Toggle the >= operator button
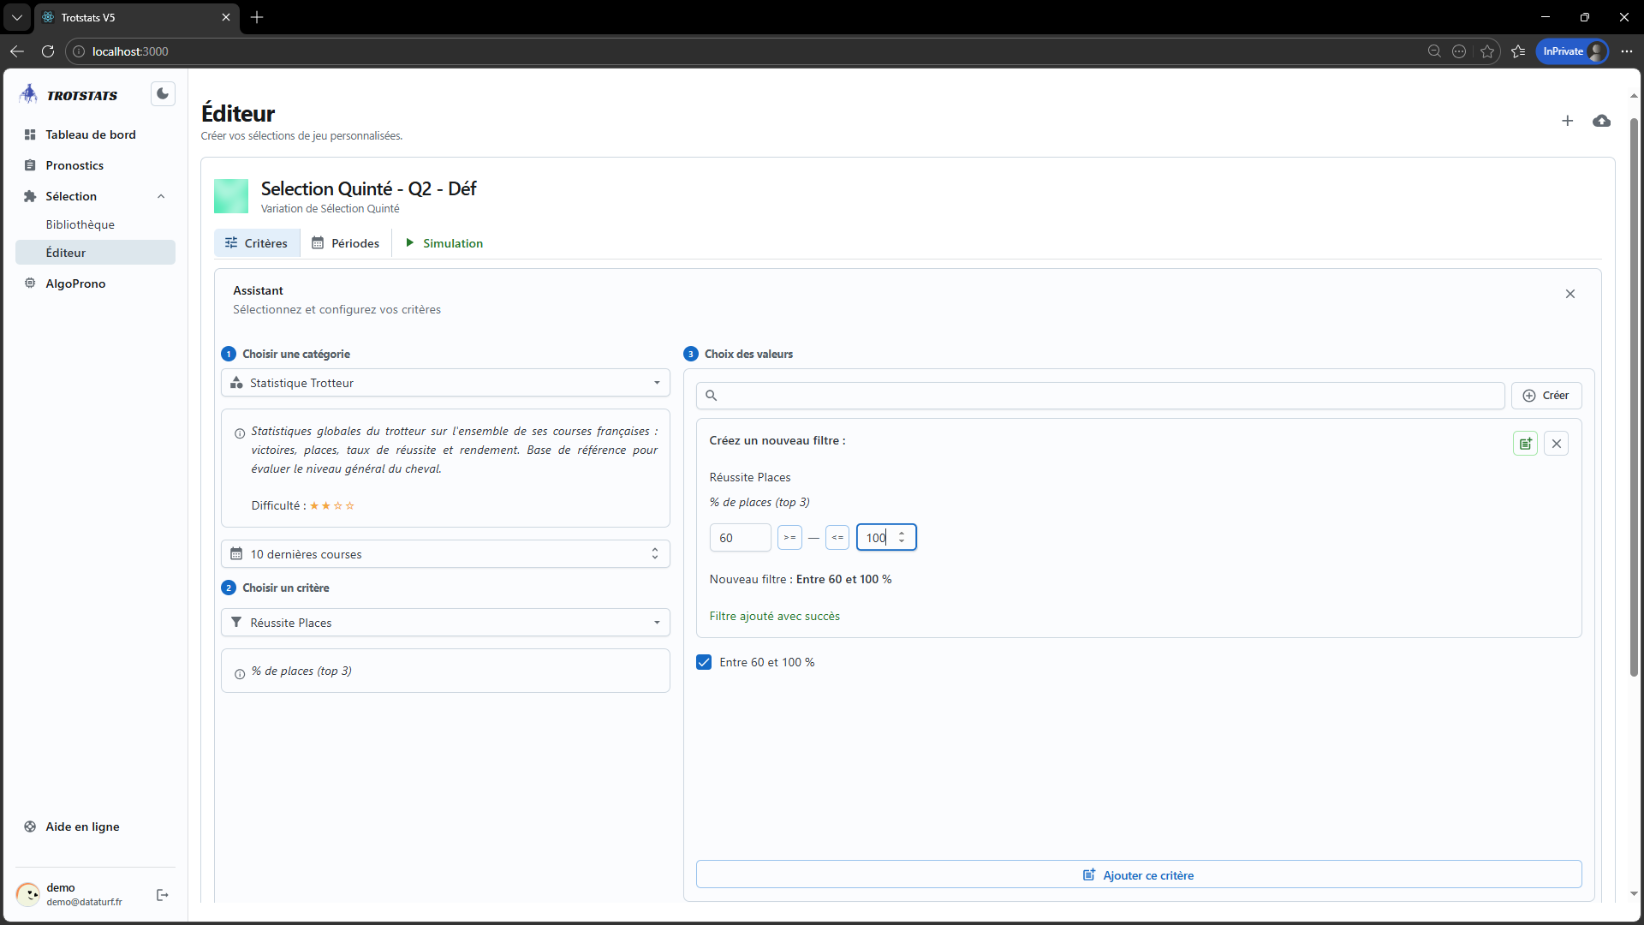Image resolution: width=1644 pixels, height=925 pixels. pos(789,538)
